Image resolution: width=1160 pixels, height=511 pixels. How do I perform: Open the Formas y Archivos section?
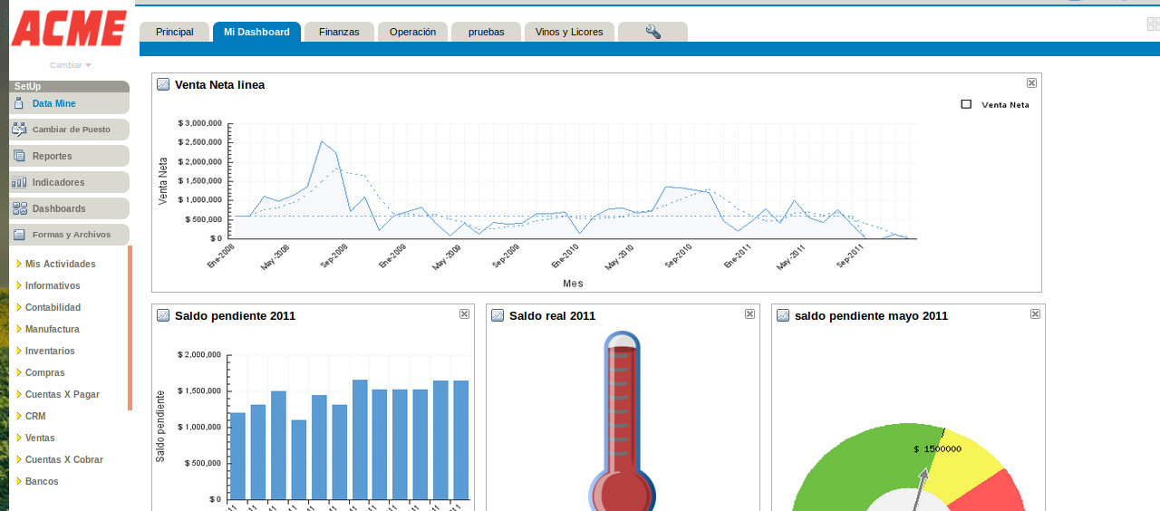(x=70, y=235)
